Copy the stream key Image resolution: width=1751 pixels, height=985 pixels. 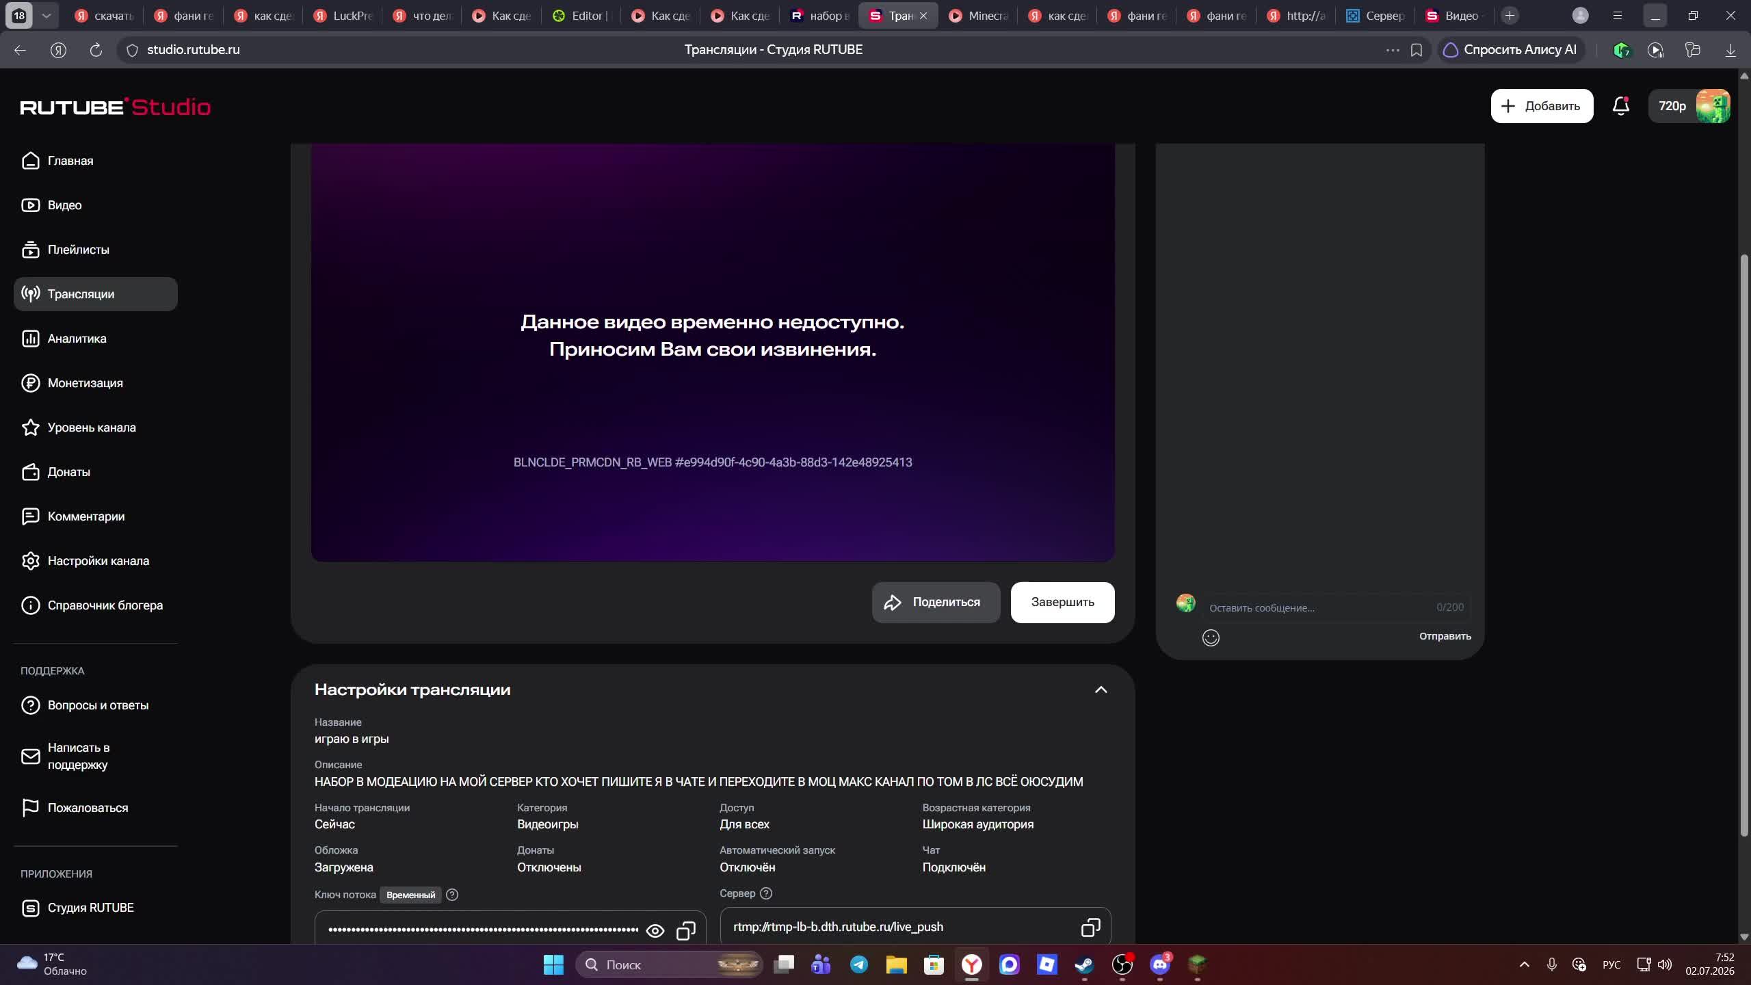pyautogui.click(x=685, y=930)
